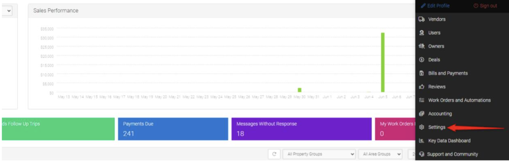Click the Users person icon
This screenshot has width=509, height=161.
(x=421, y=33)
